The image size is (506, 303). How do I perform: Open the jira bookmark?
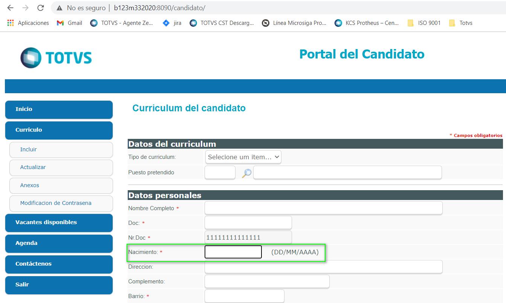(172, 23)
